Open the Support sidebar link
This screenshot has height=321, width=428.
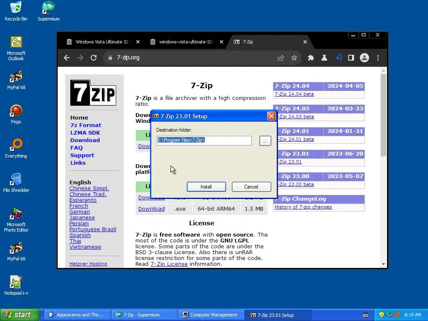pos(82,155)
